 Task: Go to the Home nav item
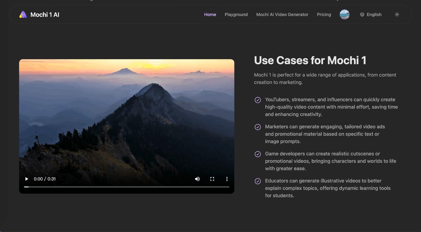[x=210, y=15]
